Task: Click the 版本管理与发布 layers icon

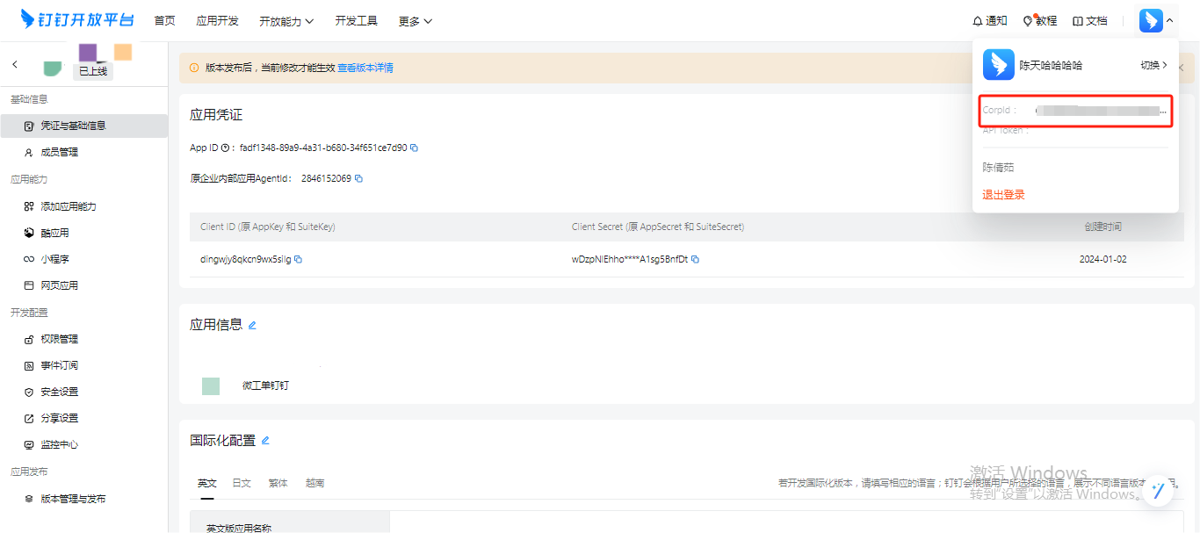Action: (x=29, y=499)
